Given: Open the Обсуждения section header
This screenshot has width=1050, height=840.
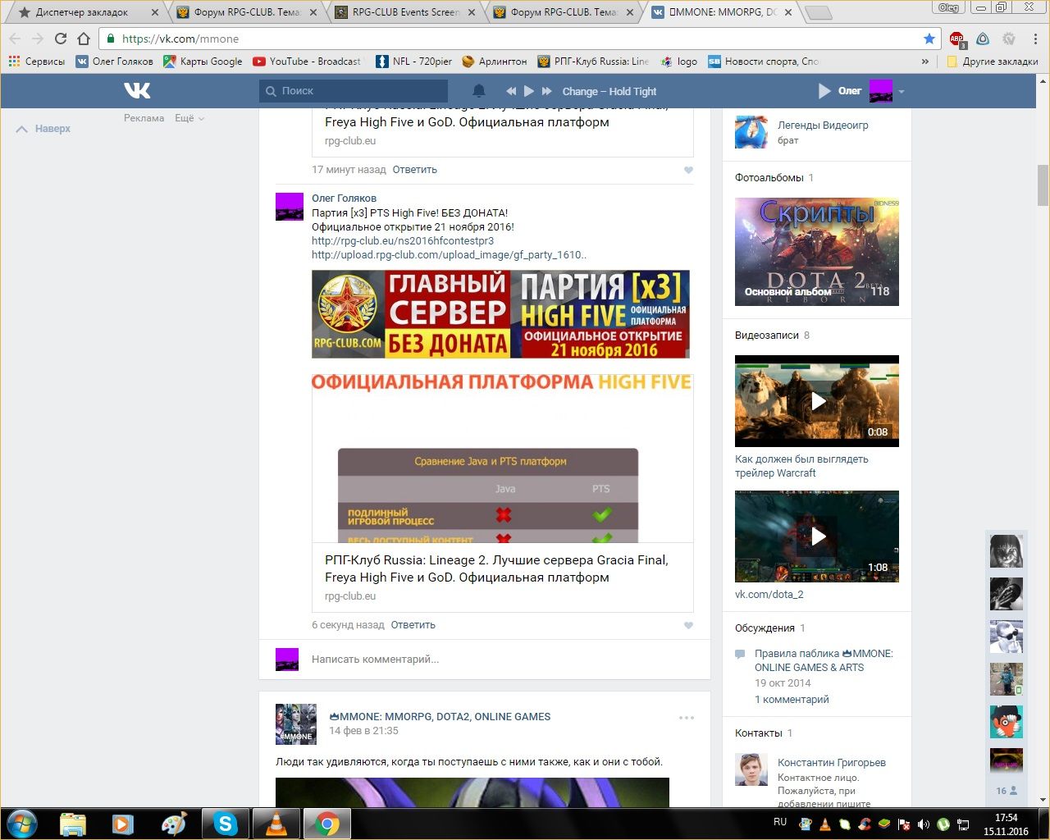Looking at the screenshot, I should pos(765,628).
